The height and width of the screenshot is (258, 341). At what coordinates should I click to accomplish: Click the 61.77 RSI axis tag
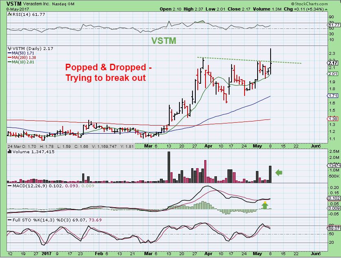(334, 25)
